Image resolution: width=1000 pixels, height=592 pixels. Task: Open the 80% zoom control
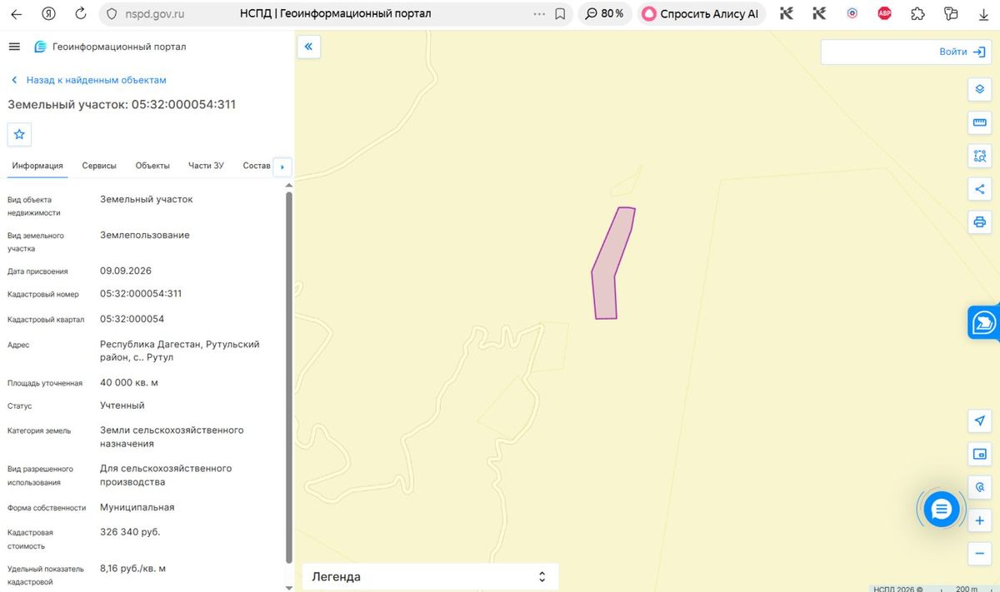point(604,13)
